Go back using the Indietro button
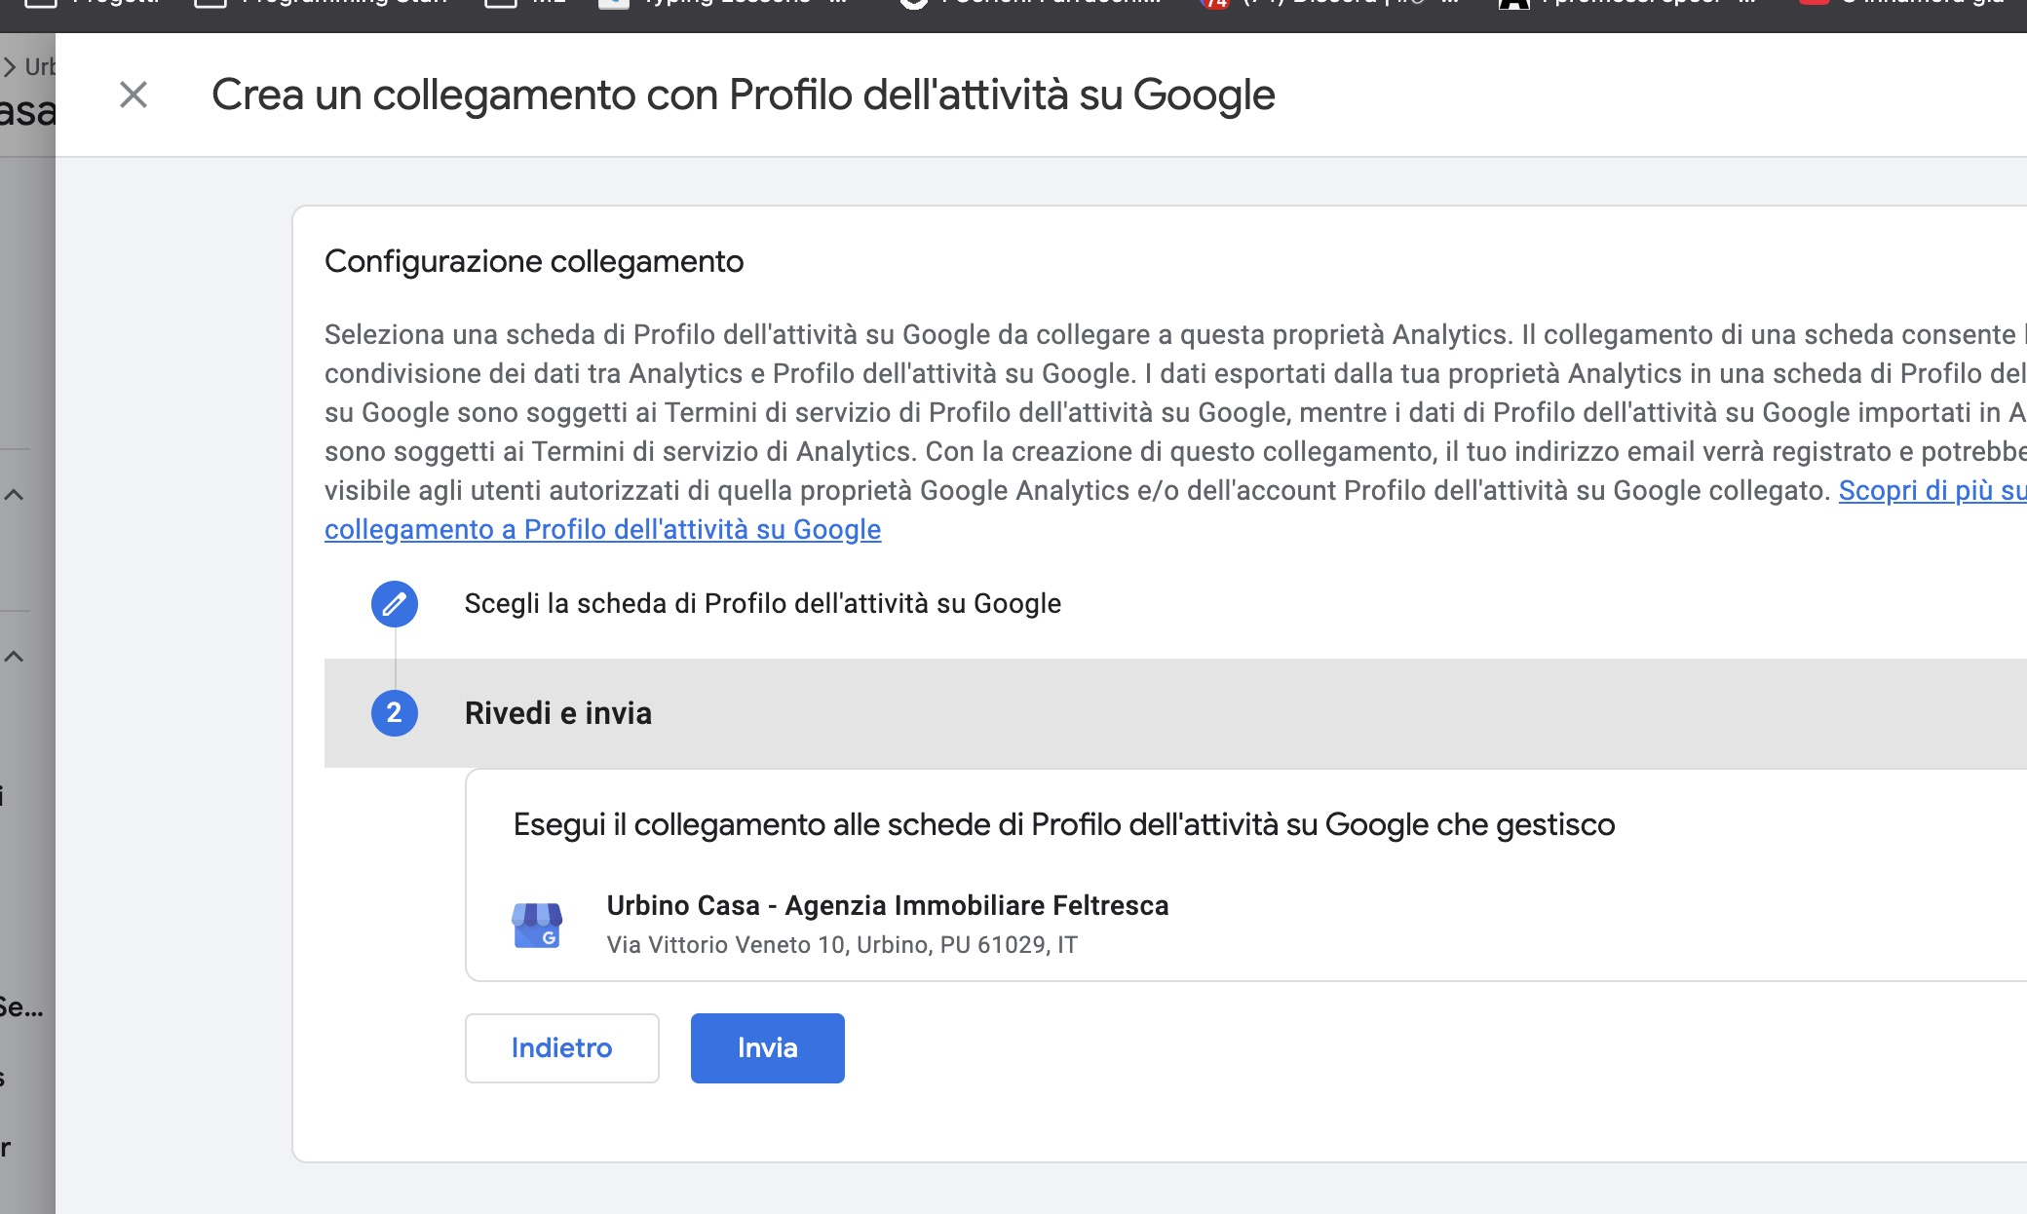 tap(562, 1048)
